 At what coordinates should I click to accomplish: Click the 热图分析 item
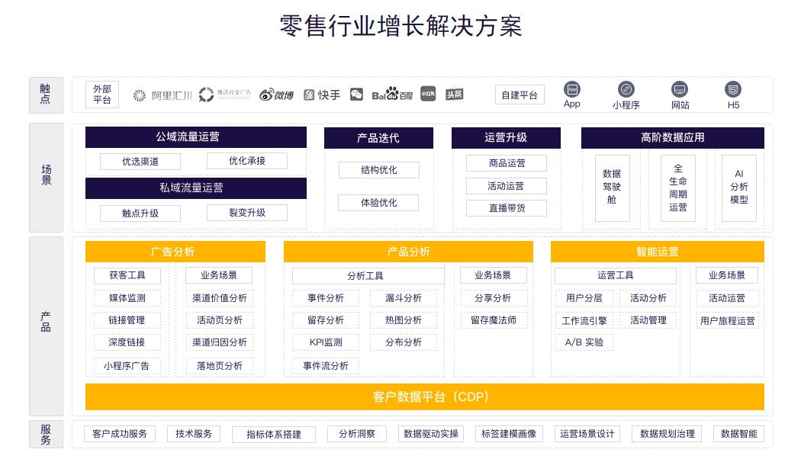[404, 320]
